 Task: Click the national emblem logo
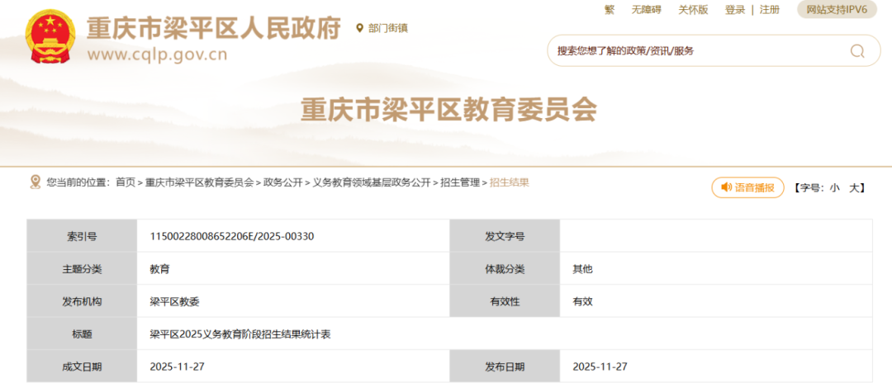point(51,37)
